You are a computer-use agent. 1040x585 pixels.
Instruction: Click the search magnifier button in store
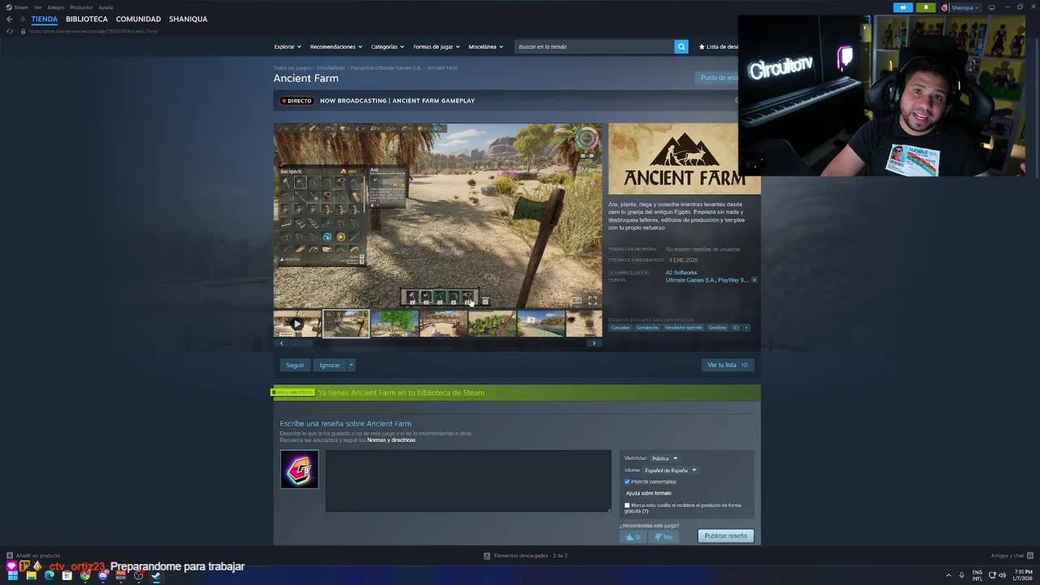(x=681, y=46)
